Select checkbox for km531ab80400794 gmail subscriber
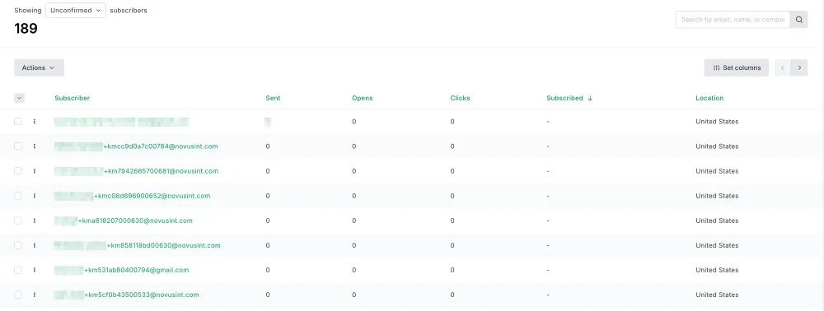The width and height of the screenshot is (824, 311). (x=18, y=270)
